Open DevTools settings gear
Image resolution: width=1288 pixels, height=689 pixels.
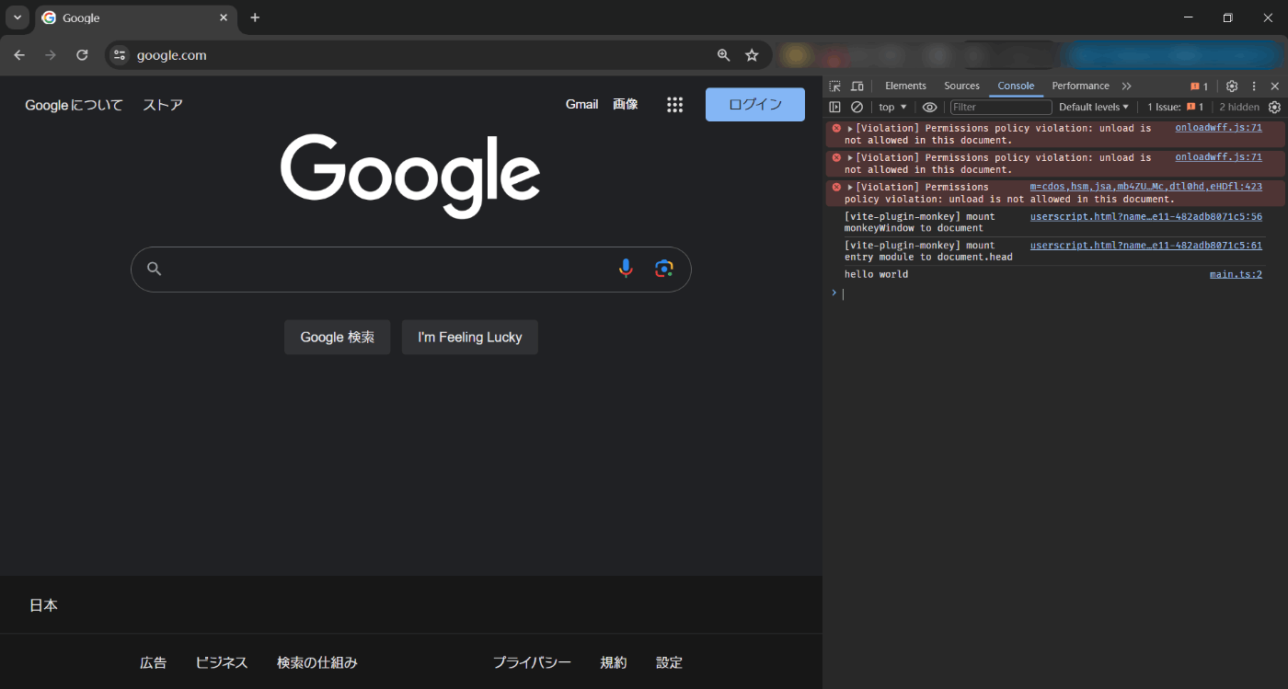(1232, 86)
